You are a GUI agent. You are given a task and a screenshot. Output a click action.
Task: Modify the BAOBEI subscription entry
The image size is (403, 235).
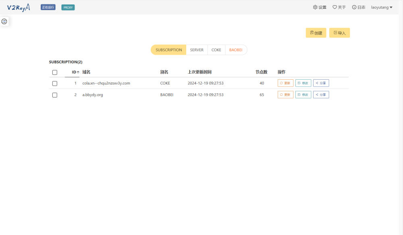303,95
